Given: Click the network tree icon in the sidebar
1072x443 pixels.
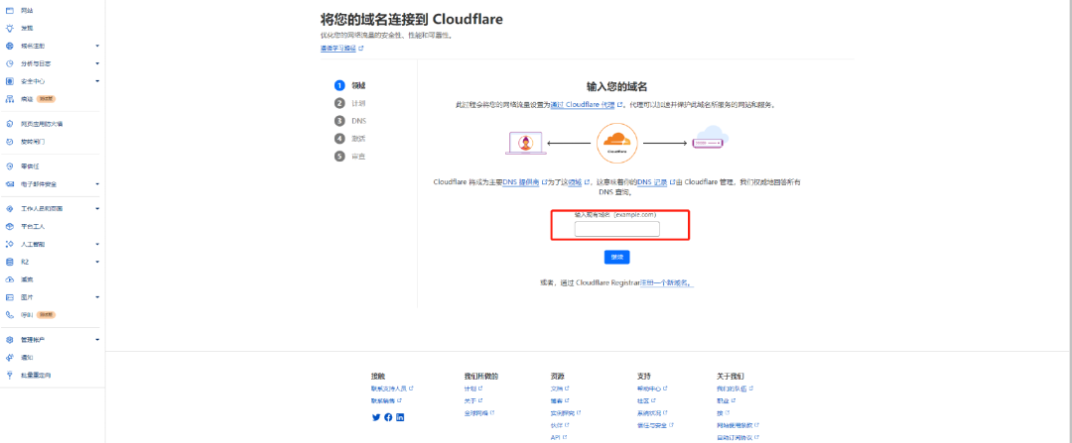Looking at the screenshot, I should [10, 99].
